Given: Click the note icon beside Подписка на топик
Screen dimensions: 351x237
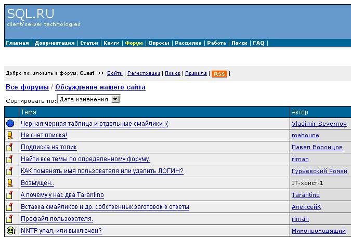Looking at the screenshot, I should click(x=10, y=147).
